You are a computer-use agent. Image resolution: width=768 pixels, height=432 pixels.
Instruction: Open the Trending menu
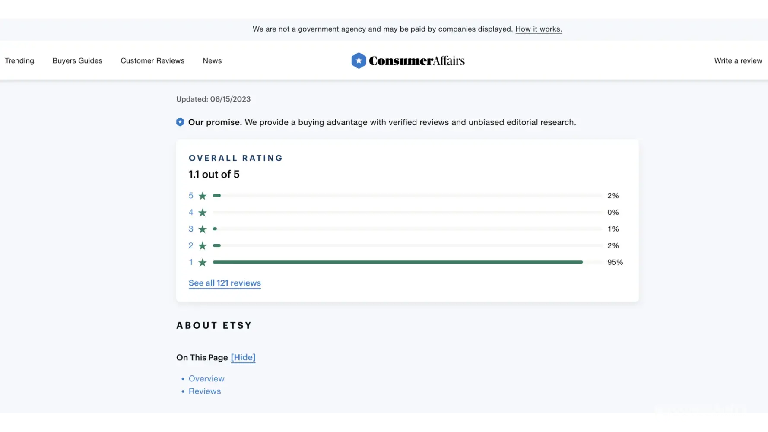19,61
